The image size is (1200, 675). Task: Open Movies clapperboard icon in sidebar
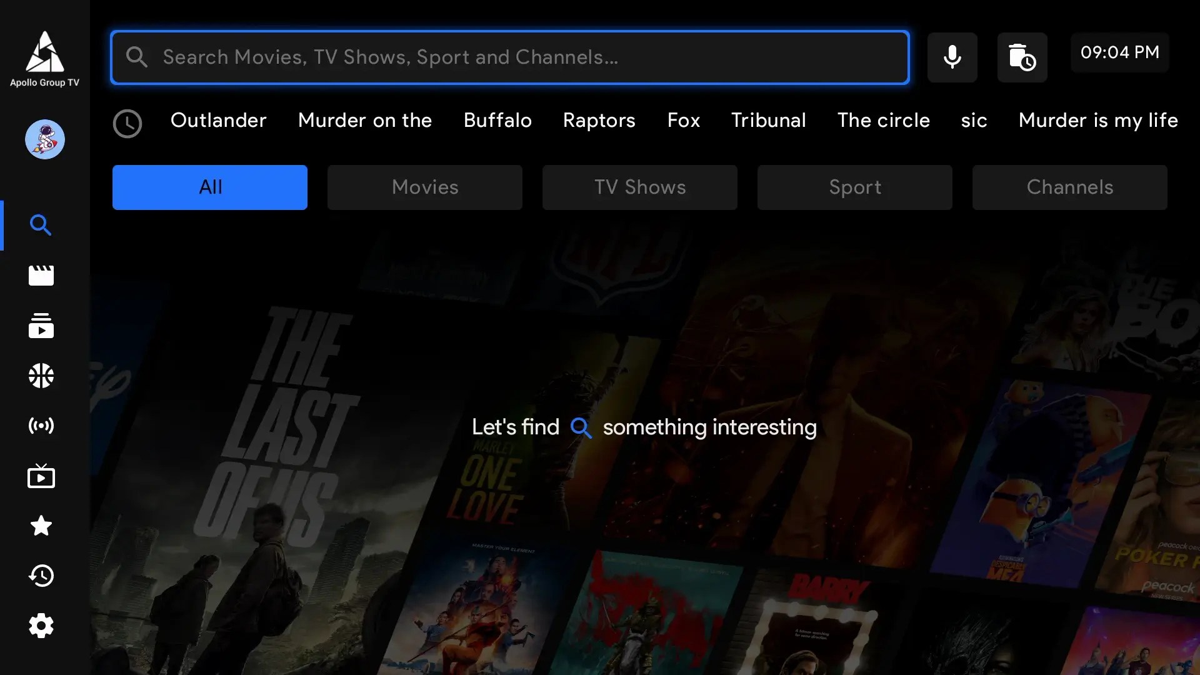coord(41,276)
